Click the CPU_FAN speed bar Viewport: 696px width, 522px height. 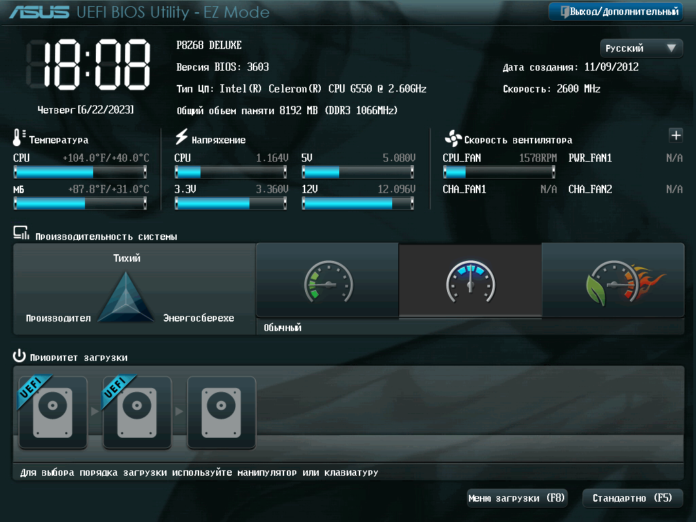pyautogui.click(x=499, y=172)
